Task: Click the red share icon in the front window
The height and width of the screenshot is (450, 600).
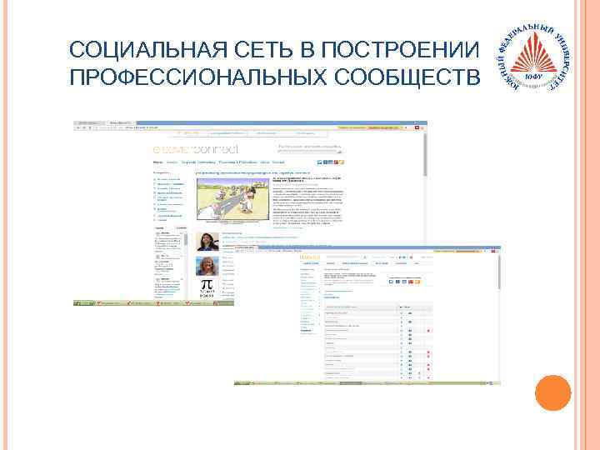Action: click(411, 282)
